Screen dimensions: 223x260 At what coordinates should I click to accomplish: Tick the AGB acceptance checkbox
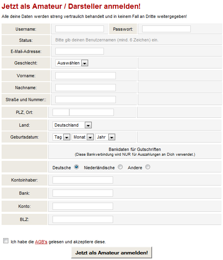point(6,240)
